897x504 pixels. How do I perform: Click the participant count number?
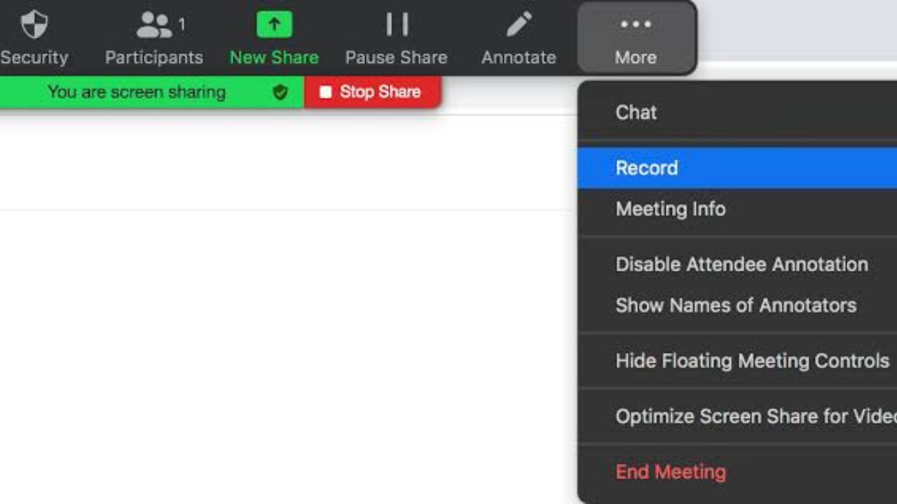pos(182,25)
